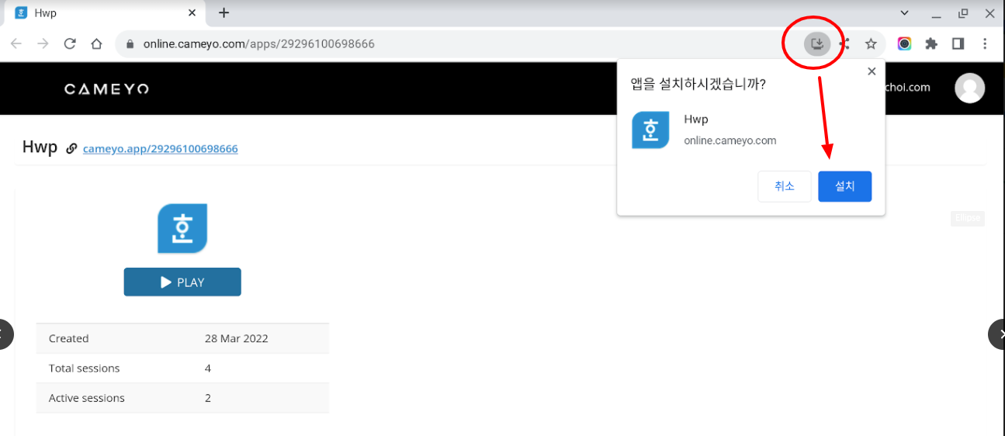
Task: Open the user profile avatar
Action: (x=969, y=88)
